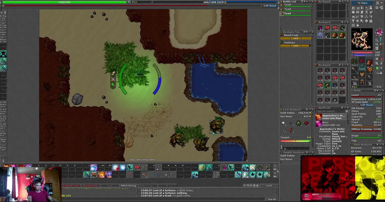The width and height of the screenshot is (385, 202).
Task: Toggle the PvP mode button
Action: (379, 73)
